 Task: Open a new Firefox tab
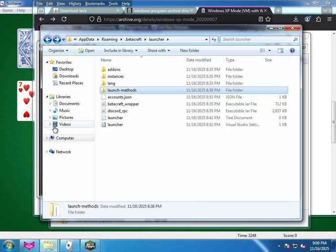(278, 11)
